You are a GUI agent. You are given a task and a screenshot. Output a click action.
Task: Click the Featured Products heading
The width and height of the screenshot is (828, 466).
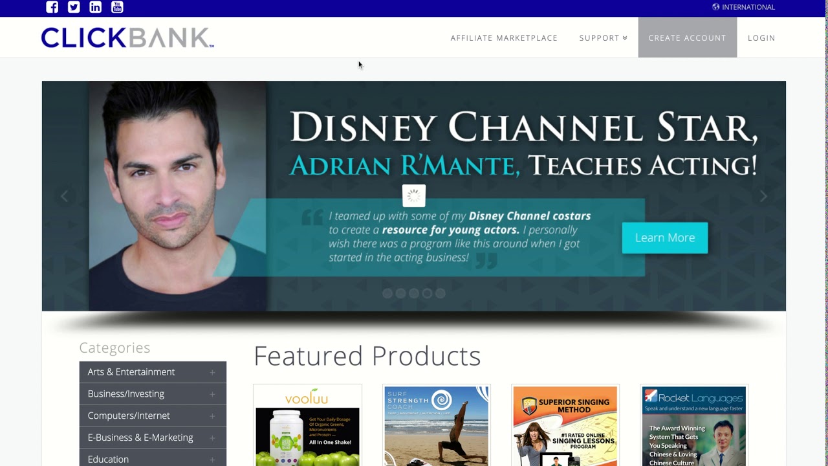click(367, 356)
